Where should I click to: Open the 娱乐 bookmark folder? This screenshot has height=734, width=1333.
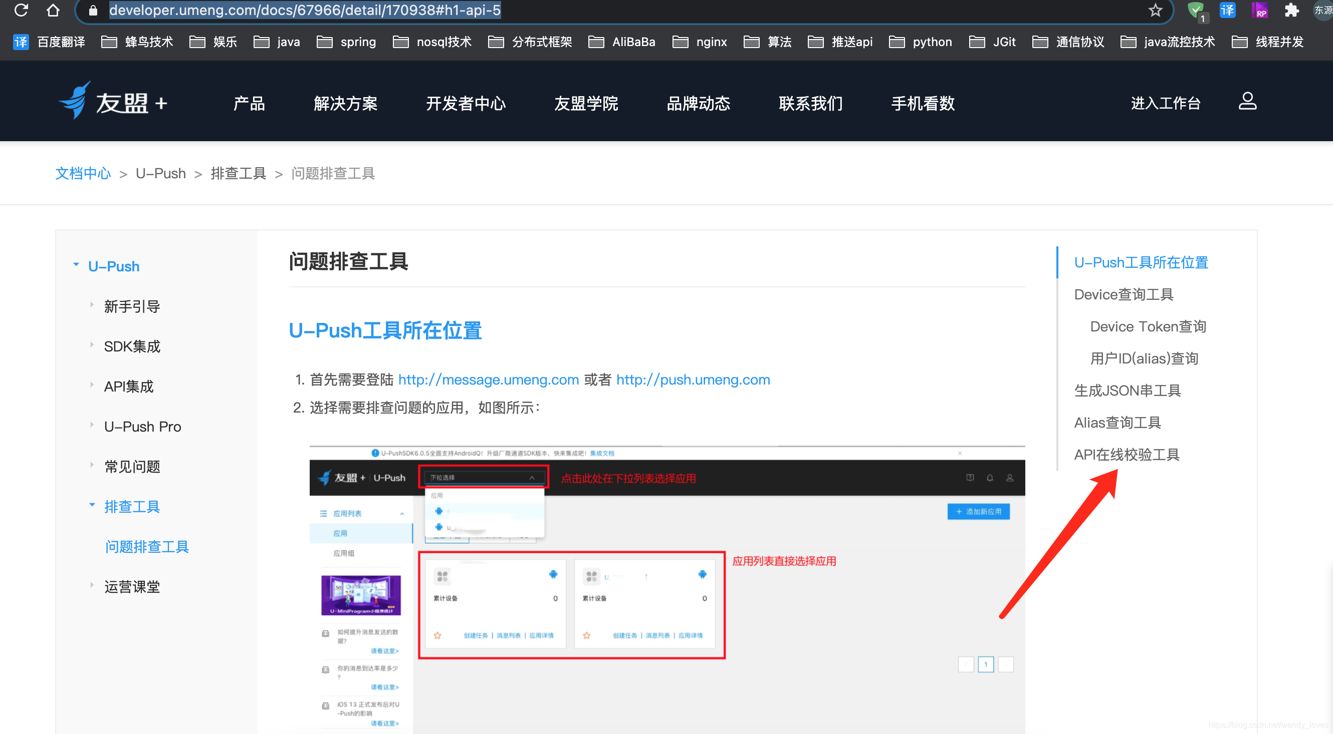coord(213,42)
